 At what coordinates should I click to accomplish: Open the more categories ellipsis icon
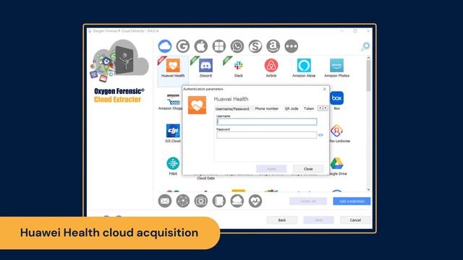(x=291, y=46)
